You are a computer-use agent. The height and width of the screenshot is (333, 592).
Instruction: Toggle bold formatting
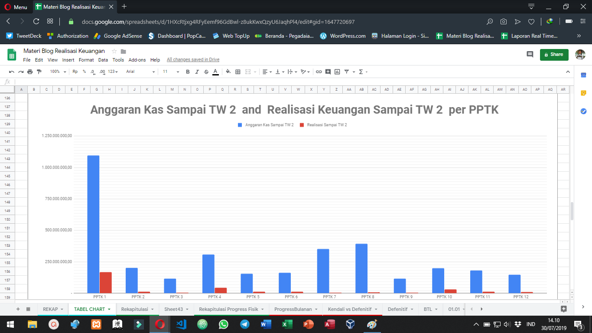coord(188,72)
